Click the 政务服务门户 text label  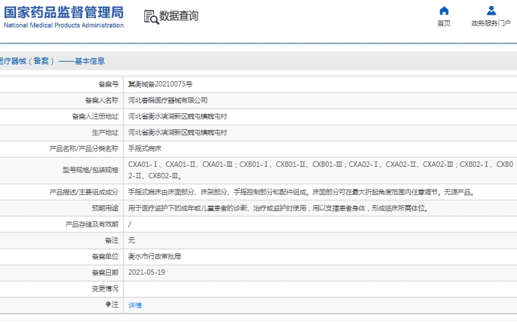(491, 23)
